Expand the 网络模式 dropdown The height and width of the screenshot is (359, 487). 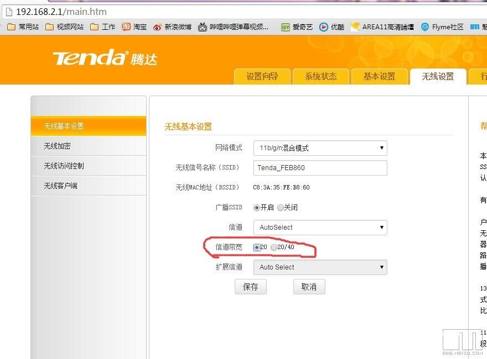pos(320,148)
